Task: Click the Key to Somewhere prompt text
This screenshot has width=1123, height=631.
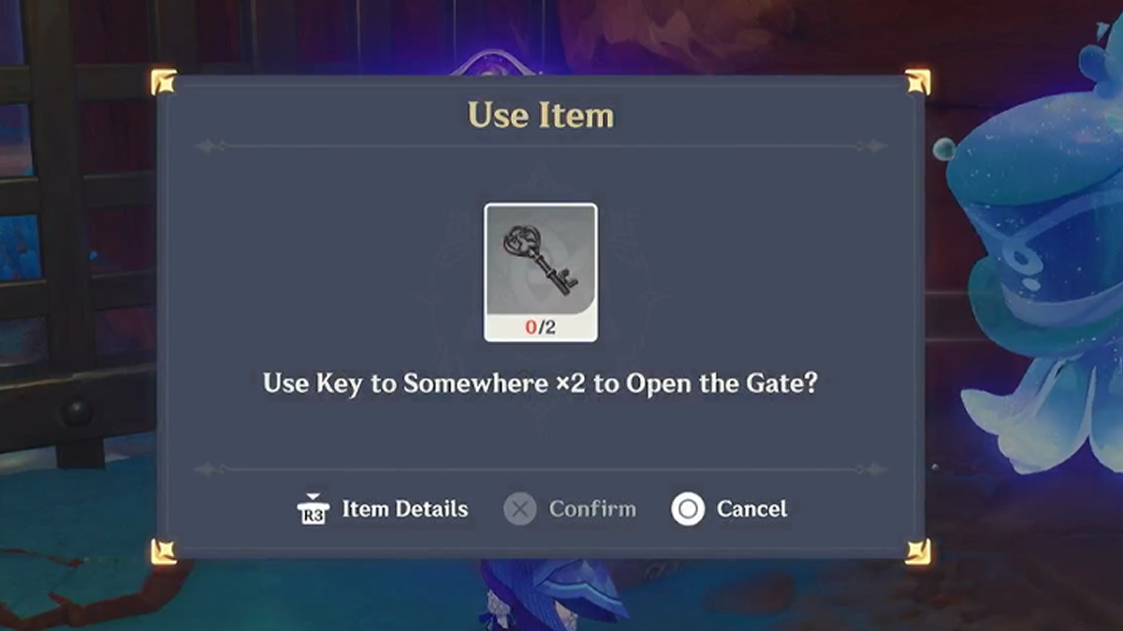Action: [540, 384]
